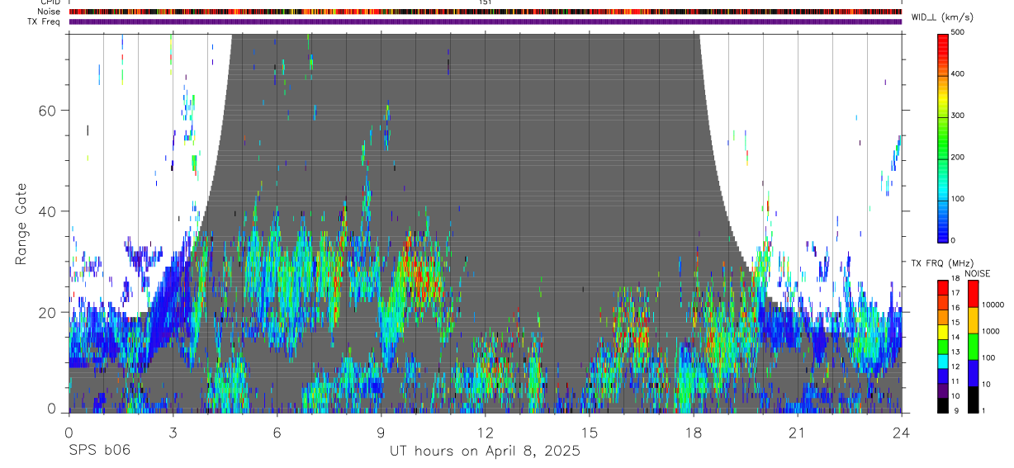Viewport: 1014px width, 468px height.
Task: Click the '12' tick on UT hours axis
Action: coord(485,433)
